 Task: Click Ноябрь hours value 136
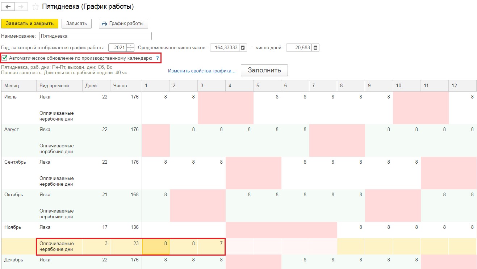click(x=134, y=227)
